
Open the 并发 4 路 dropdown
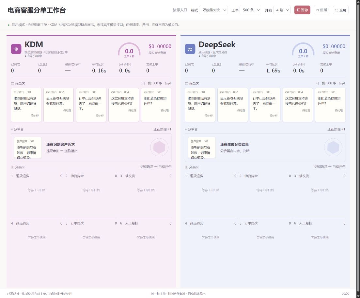[x=282, y=10]
